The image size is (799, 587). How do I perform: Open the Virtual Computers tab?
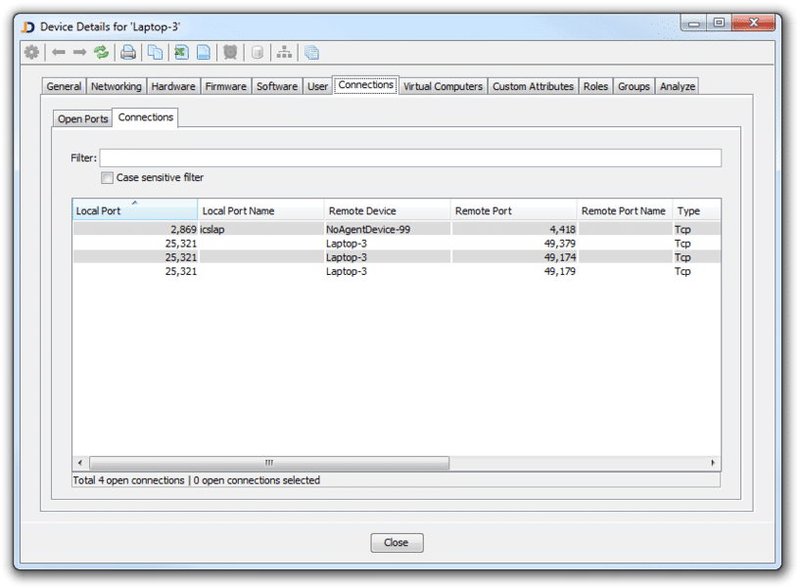point(443,86)
